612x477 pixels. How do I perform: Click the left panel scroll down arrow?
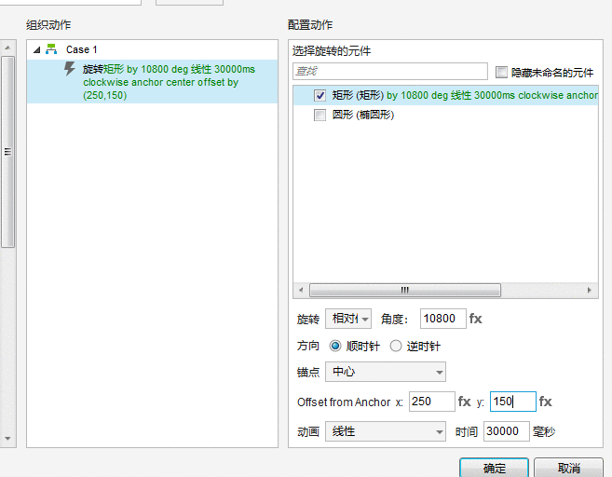[7, 439]
